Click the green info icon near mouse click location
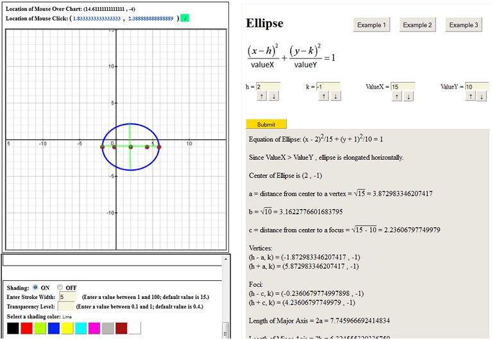The image size is (492, 340). coord(185,18)
